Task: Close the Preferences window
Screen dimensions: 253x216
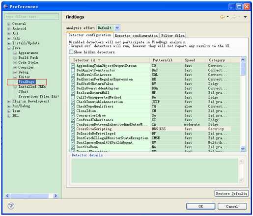Action: [x=247, y=7]
